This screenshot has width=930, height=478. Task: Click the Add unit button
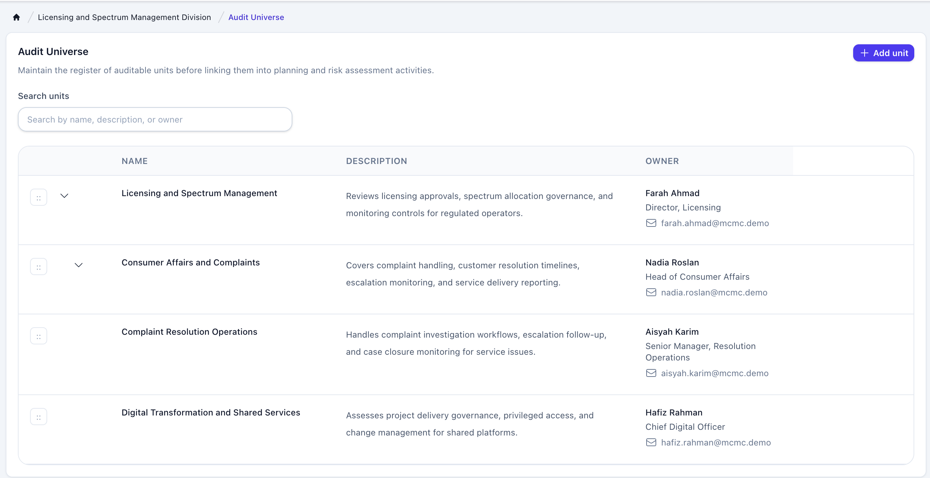tap(883, 53)
